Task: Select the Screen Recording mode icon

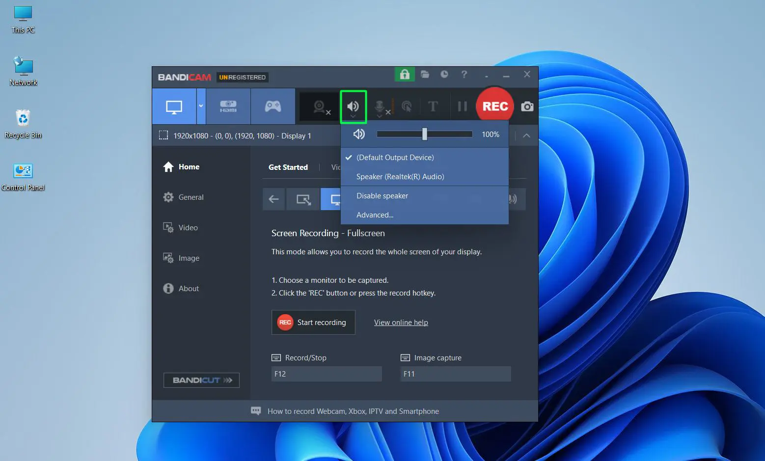Action: [x=174, y=106]
